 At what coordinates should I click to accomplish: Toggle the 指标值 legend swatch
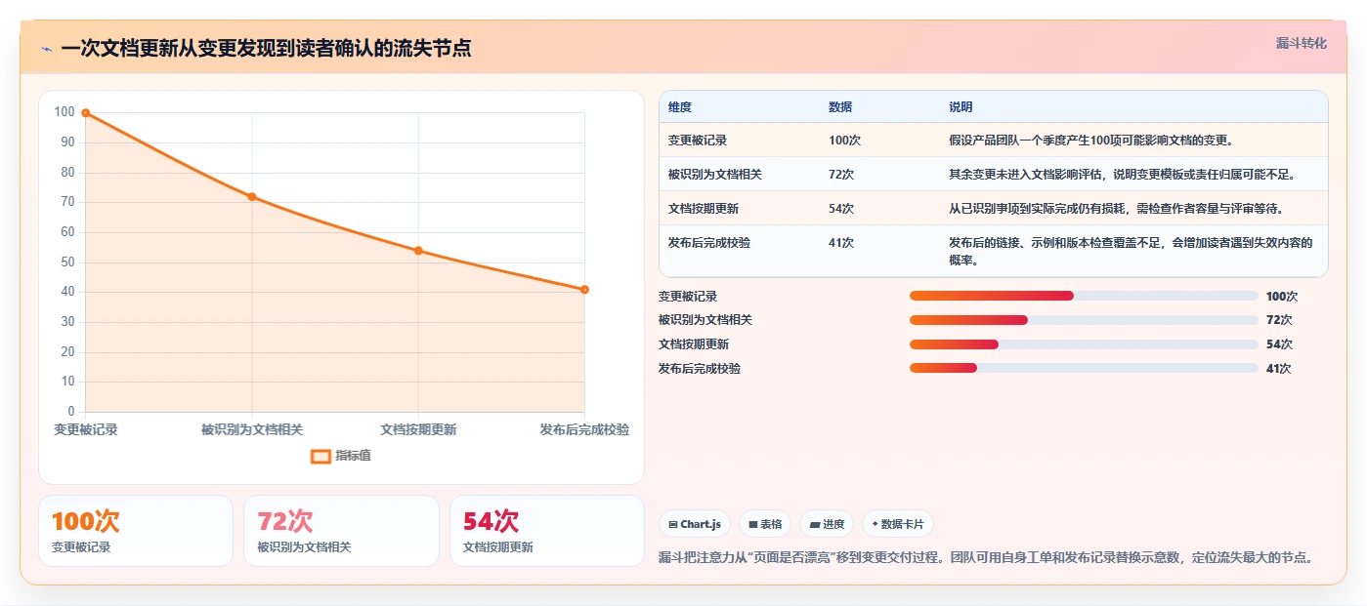tap(320, 456)
